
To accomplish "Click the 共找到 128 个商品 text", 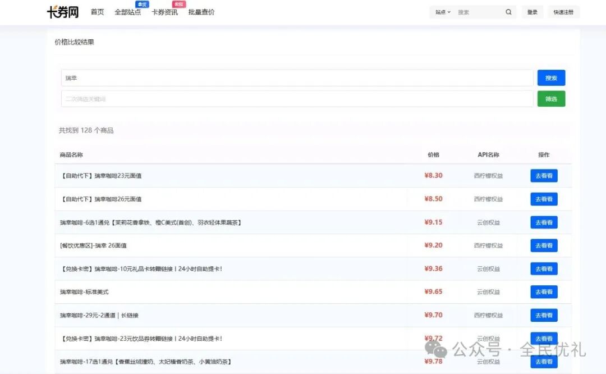I will coord(86,130).
